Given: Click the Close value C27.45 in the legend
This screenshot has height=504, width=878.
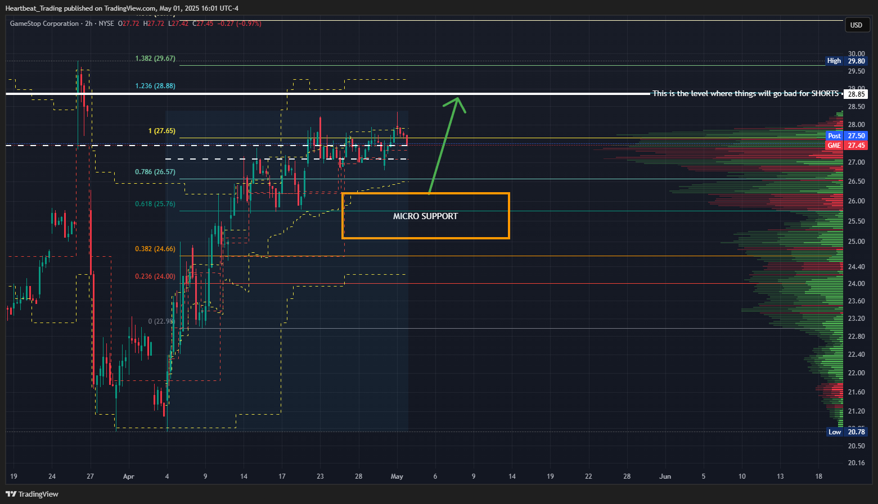Looking at the screenshot, I should (203, 24).
